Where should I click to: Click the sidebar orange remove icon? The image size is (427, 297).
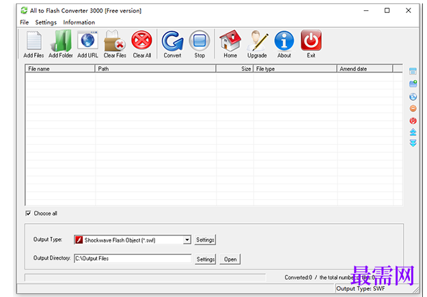pyautogui.click(x=413, y=109)
